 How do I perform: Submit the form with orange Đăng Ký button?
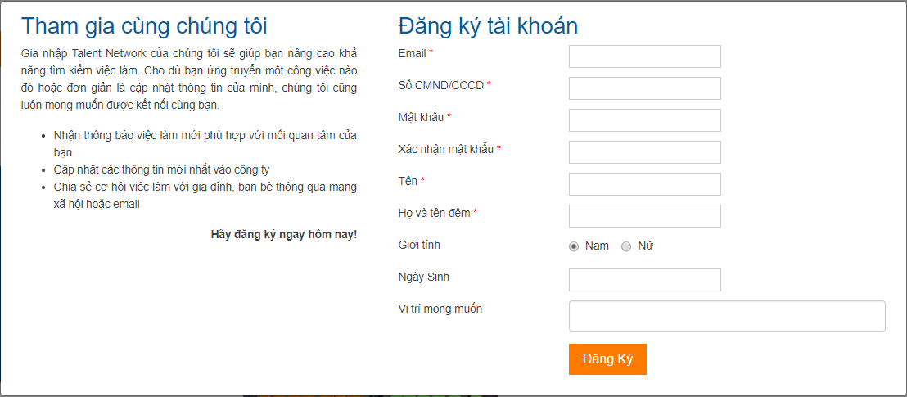click(607, 359)
